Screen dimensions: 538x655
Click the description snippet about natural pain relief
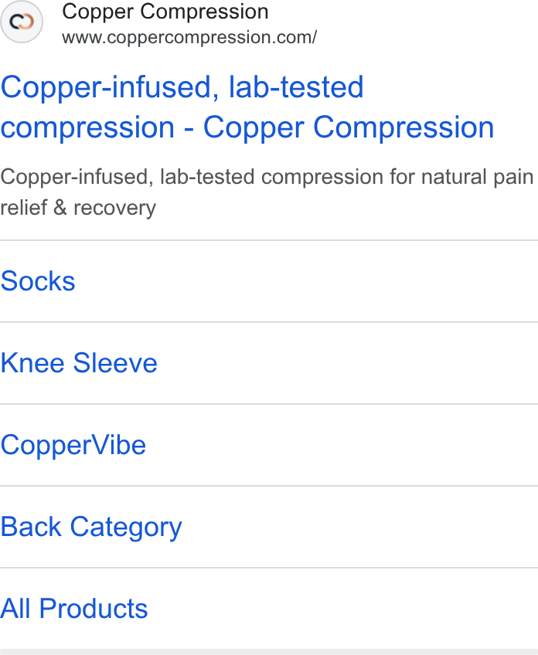tap(267, 192)
